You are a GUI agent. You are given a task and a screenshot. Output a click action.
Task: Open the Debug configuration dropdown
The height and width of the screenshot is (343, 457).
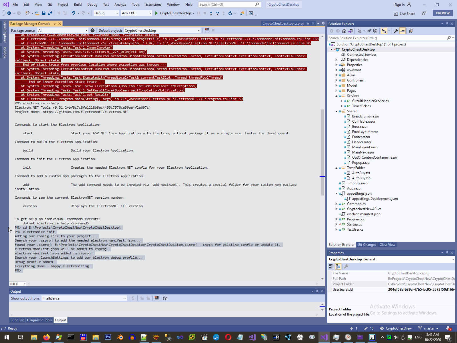106,13
